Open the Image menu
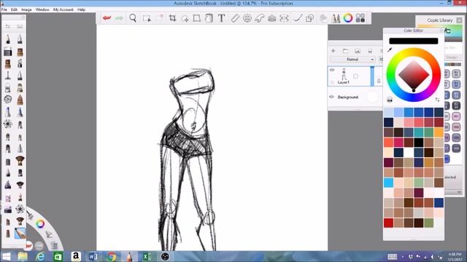Screen dimensions: 467x262 pos(26,9)
